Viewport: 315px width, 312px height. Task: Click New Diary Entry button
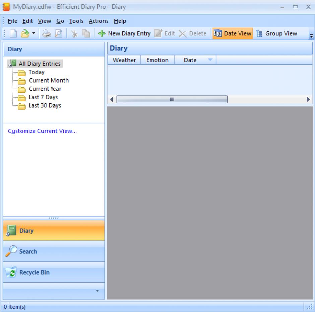[124, 33]
